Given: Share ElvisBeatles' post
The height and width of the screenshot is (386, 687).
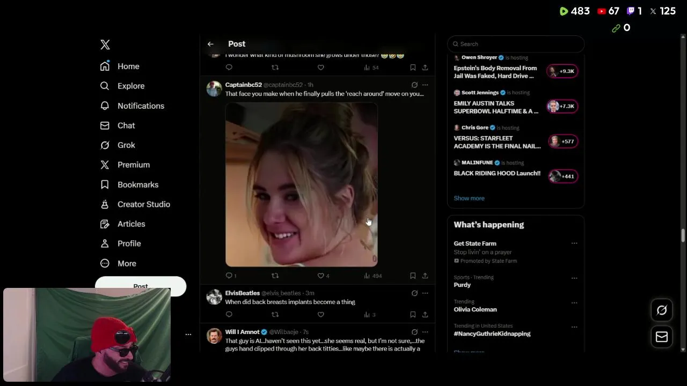Looking at the screenshot, I should tap(425, 315).
